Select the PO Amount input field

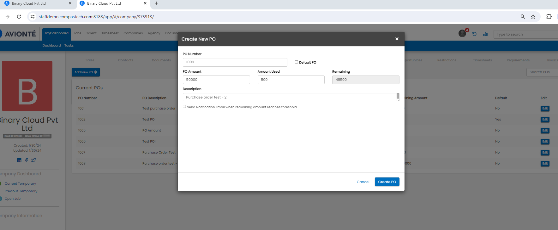(216, 80)
